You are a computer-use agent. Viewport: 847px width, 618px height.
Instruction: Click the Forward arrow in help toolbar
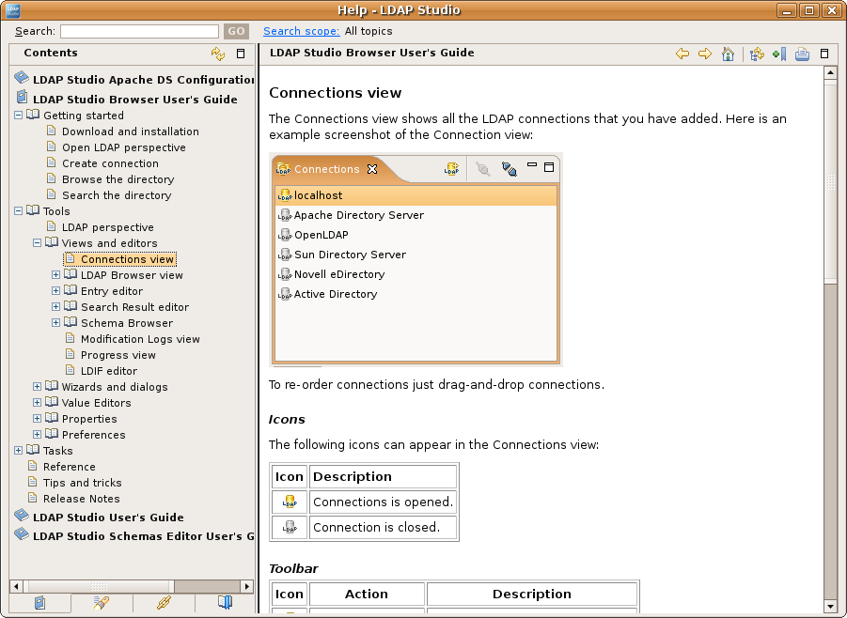coord(705,54)
